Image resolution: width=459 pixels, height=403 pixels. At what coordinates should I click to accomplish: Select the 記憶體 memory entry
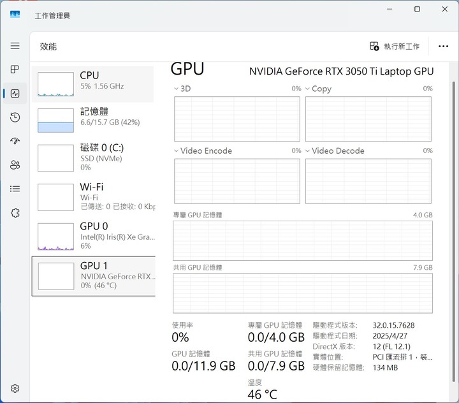(93, 120)
